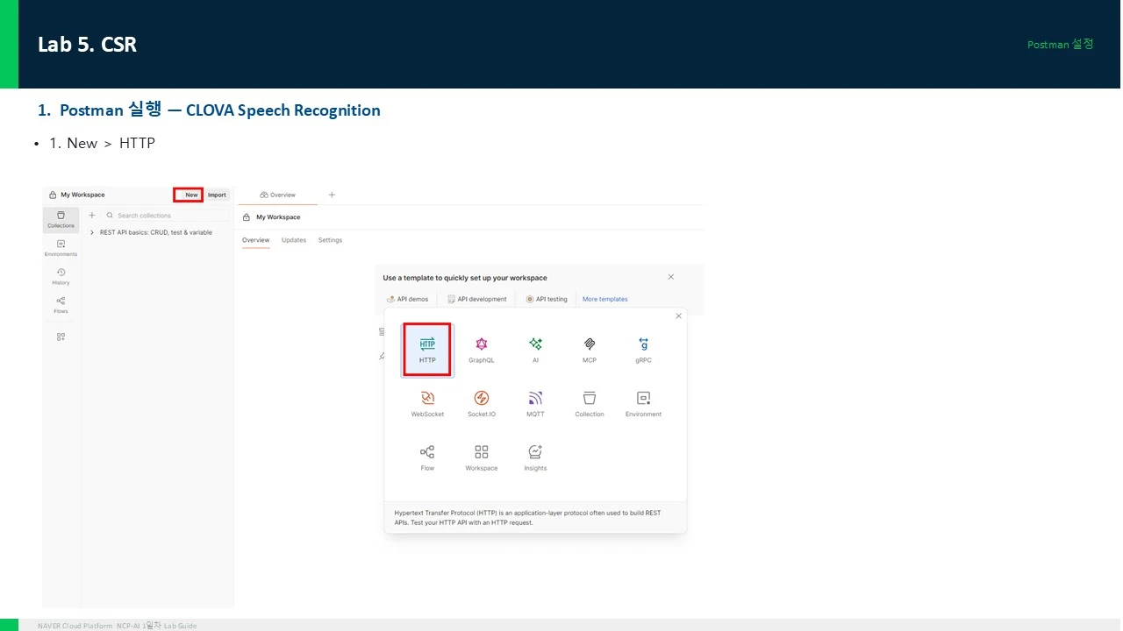The image size is (1123, 631).
Task: Create a new Workspace from the popup grid
Action: coord(482,457)
